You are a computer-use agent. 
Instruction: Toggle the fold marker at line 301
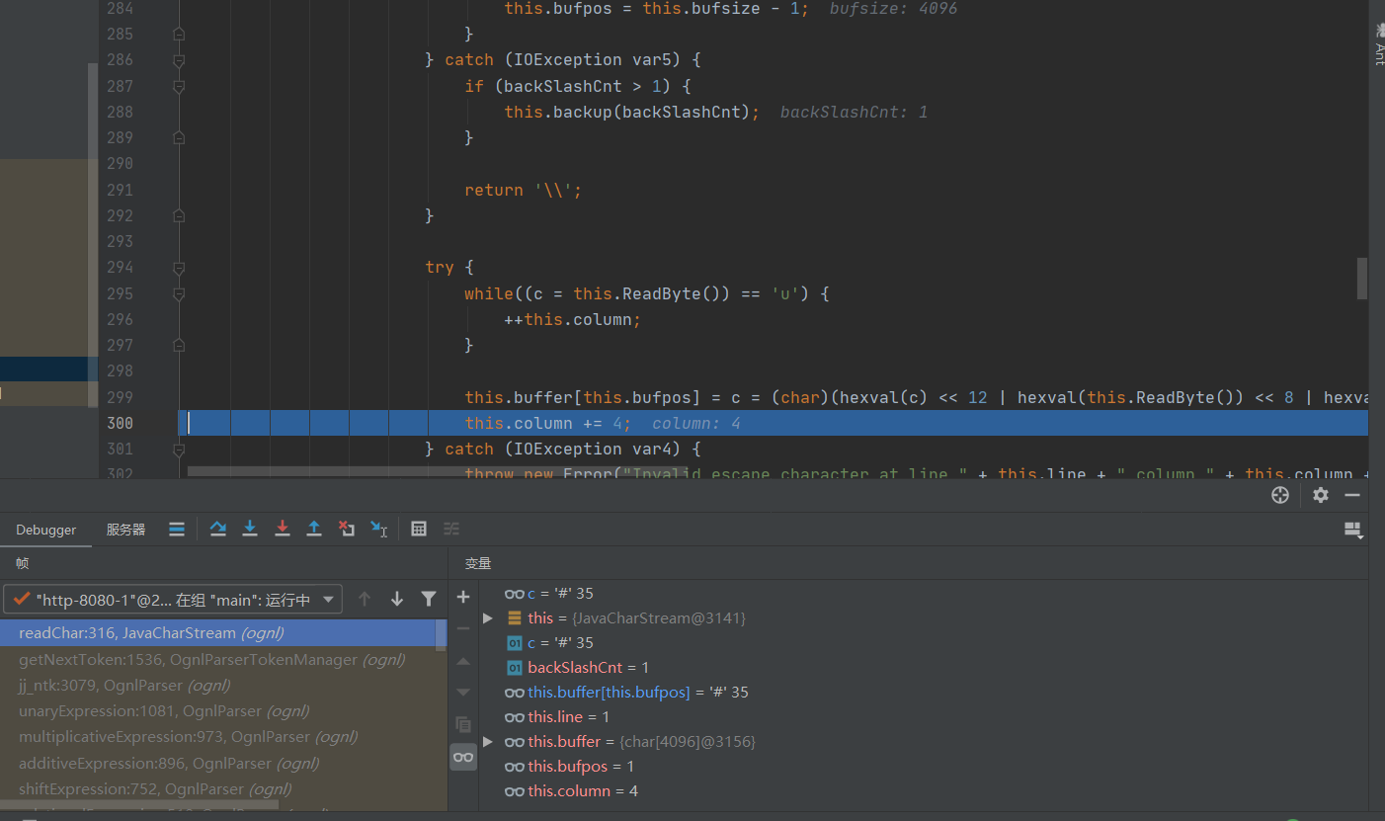pyautogui.click(x=179, y=450)
